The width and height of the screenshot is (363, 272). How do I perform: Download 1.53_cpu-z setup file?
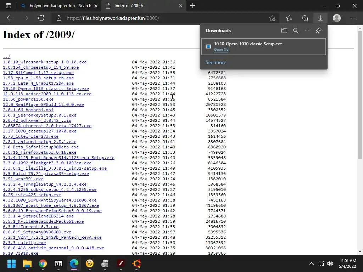pyautogui.click(x=38, y=78)
